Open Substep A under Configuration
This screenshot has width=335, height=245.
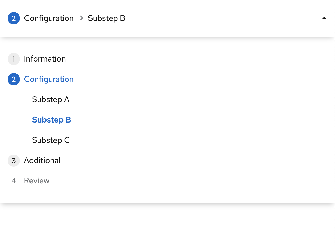click(x=51, y=99)
